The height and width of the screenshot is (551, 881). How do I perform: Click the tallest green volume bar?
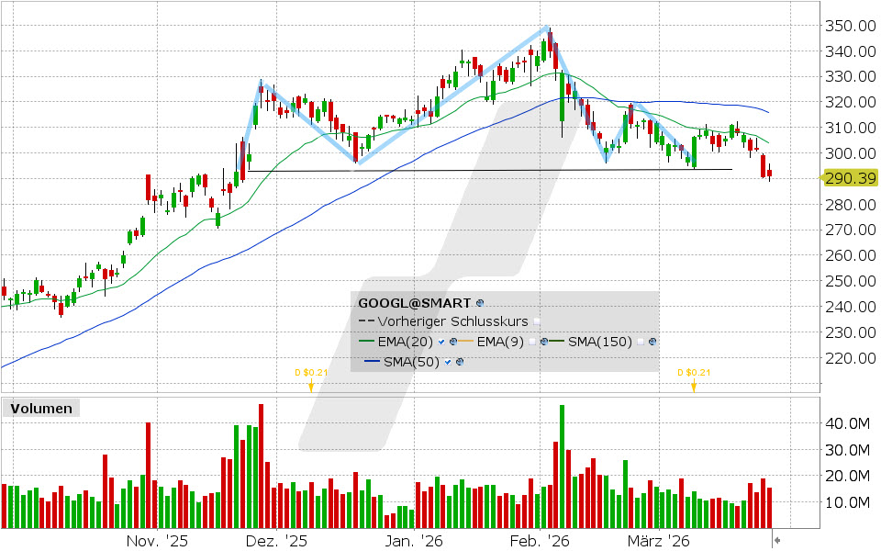(563, 459)
